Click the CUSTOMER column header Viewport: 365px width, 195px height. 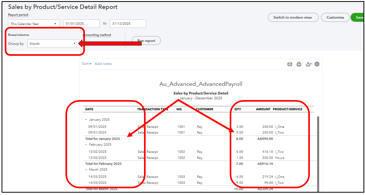pyautogui.click(x=204, y=109)
